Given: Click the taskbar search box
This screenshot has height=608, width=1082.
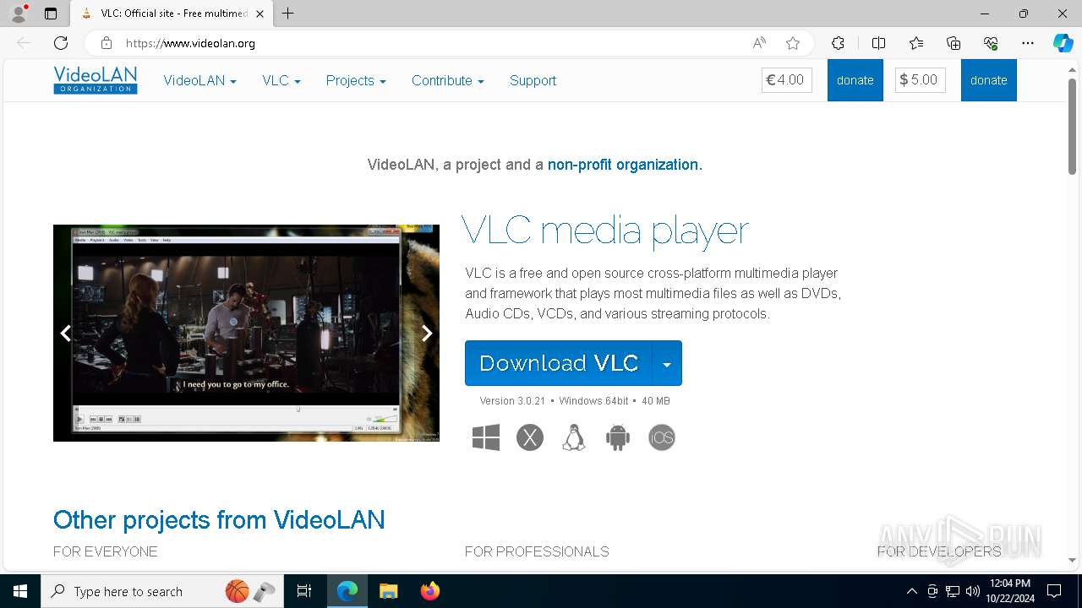Looking at the screenshot, I should click(161, 591).
